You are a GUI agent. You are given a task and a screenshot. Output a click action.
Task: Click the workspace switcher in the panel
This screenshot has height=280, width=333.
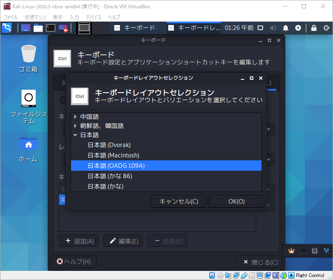84,28
